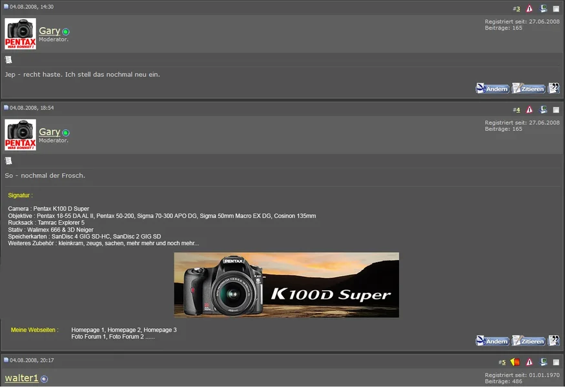
Task: Open the IP computer icon on post #4
Action: pyautogui.click(x=544, y=110)
